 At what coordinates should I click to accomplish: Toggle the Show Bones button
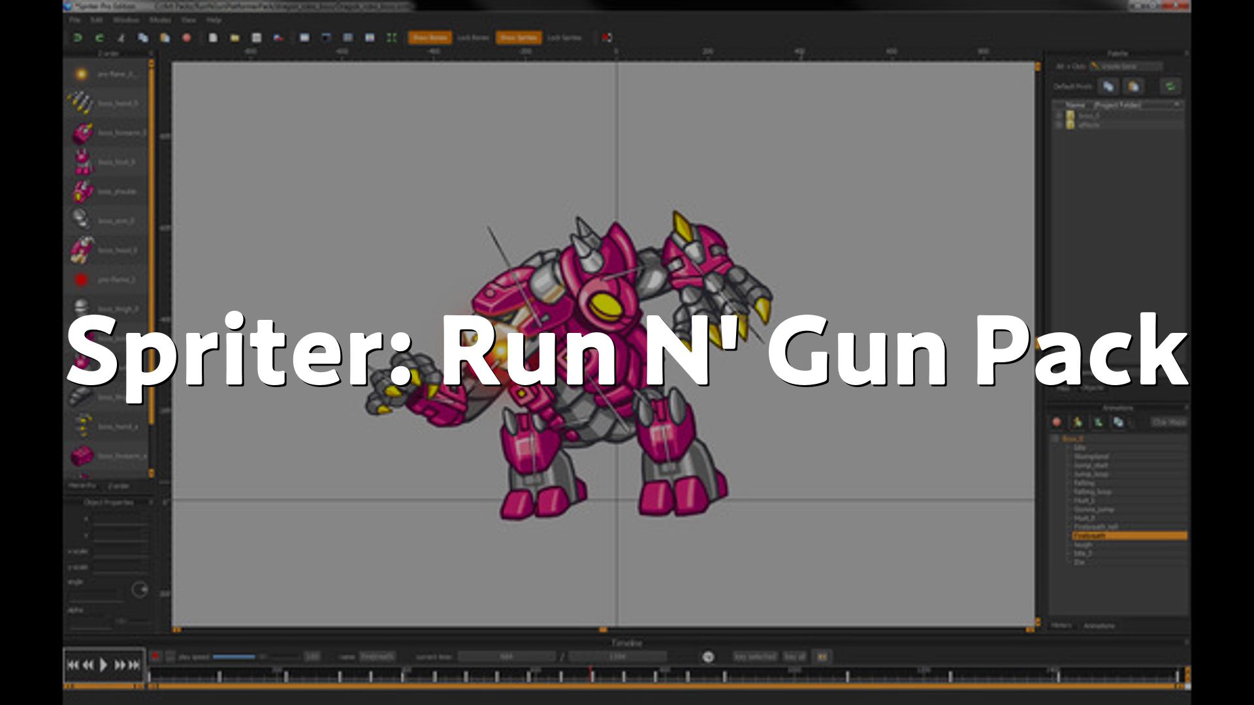(429, 38)
